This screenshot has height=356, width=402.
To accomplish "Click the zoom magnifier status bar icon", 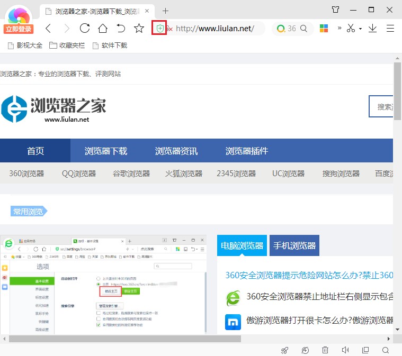I will [386, 350].
